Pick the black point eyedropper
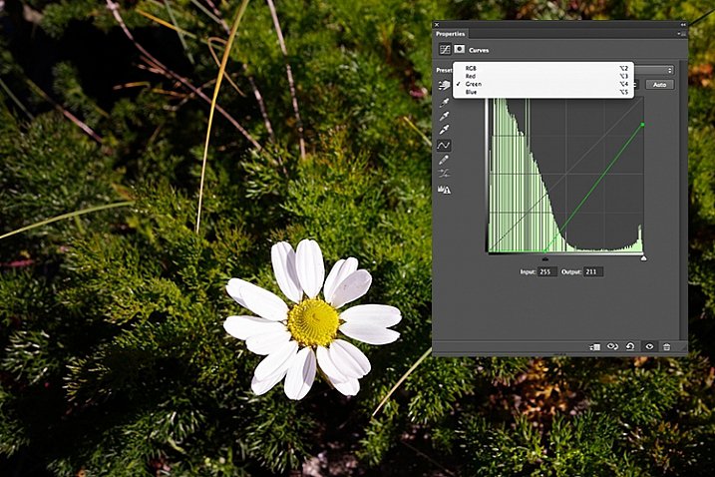The image size is (715, 477). click(444, 101)
